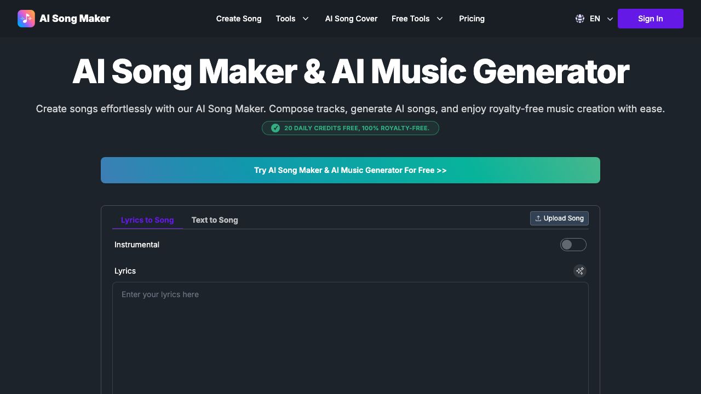701x394 pixels.
Task: Open the AI Song Cover page
Action: (351, 19)
